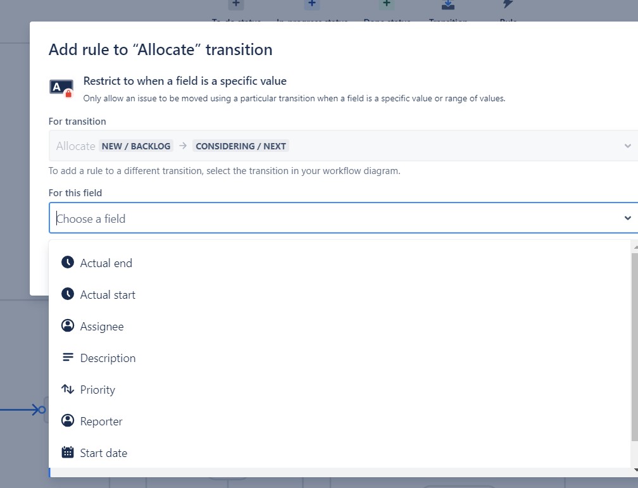Click the clock icon beside Actual start
This screenshot has height=488, width=638.
[68, 294]
